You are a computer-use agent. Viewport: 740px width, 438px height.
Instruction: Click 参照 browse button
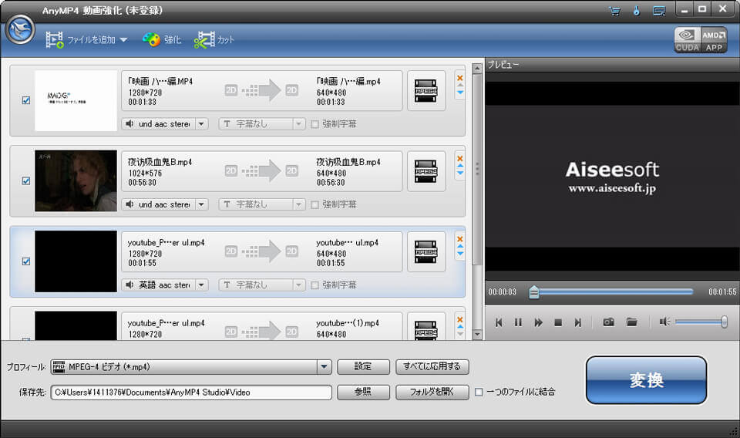(x=363, y=392)
